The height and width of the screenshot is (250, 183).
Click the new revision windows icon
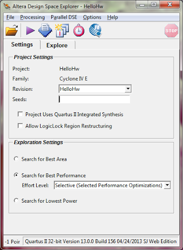(x=62, y=30)
